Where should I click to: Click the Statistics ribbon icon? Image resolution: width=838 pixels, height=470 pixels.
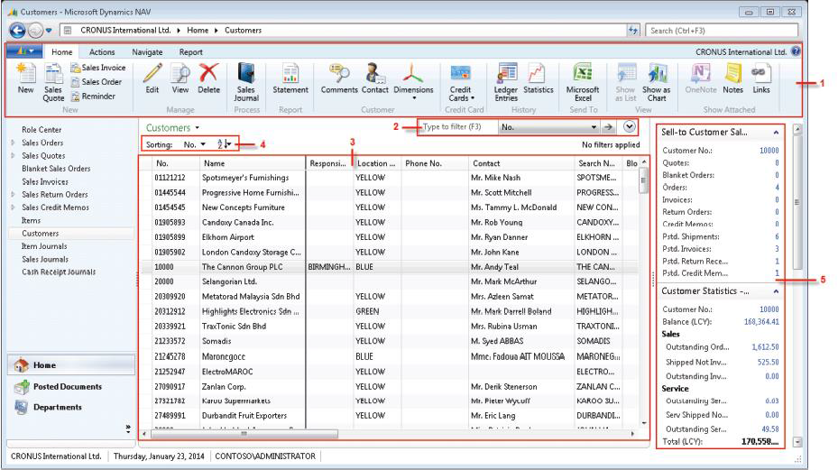click(539, 78)
